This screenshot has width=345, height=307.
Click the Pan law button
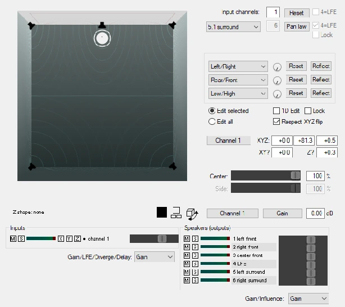(297, 26)
